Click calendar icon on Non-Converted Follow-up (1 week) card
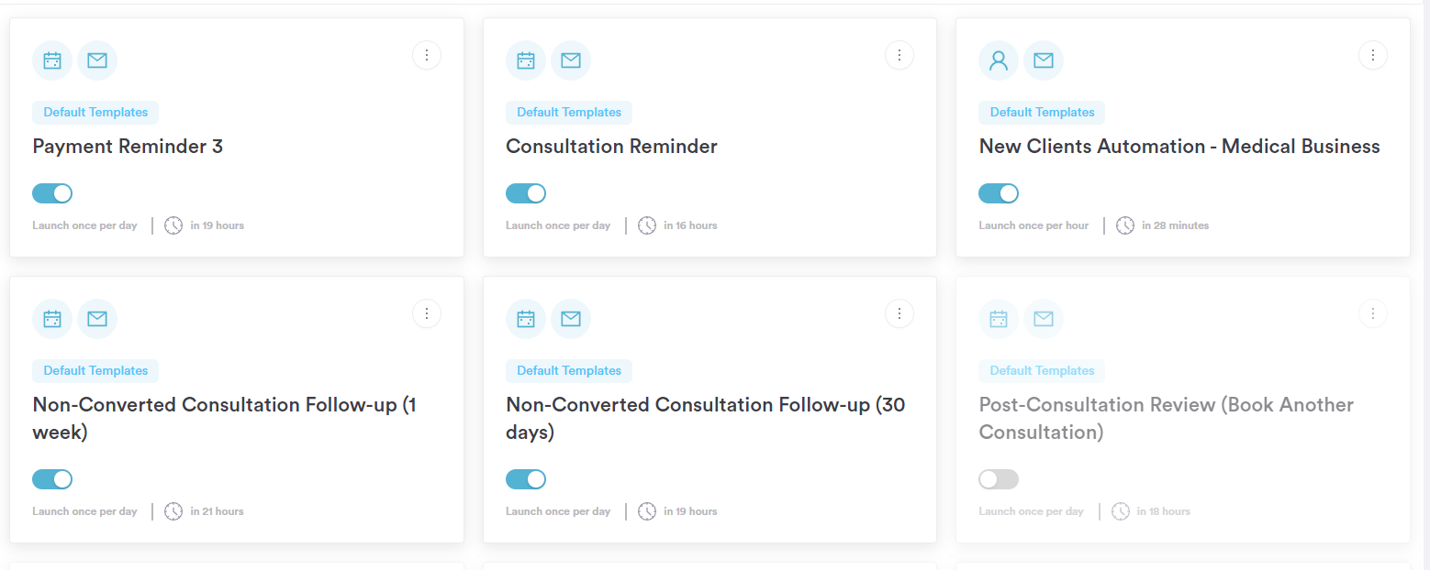Viewport: 1430px width, 570px height. pyautogui.click(x=52, y=319)
